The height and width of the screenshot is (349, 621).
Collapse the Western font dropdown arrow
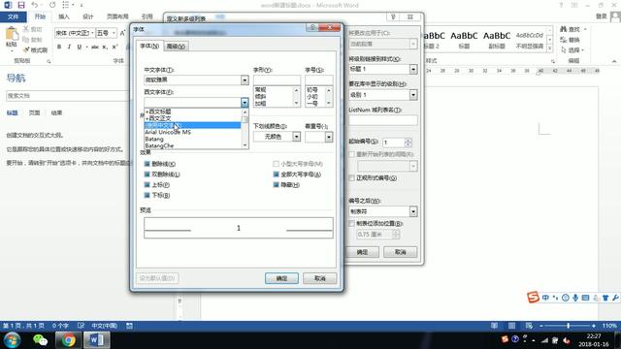click(245, 103)
